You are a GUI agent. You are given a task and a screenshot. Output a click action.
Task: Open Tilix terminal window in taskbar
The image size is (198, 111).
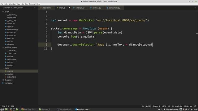(64, 109)
